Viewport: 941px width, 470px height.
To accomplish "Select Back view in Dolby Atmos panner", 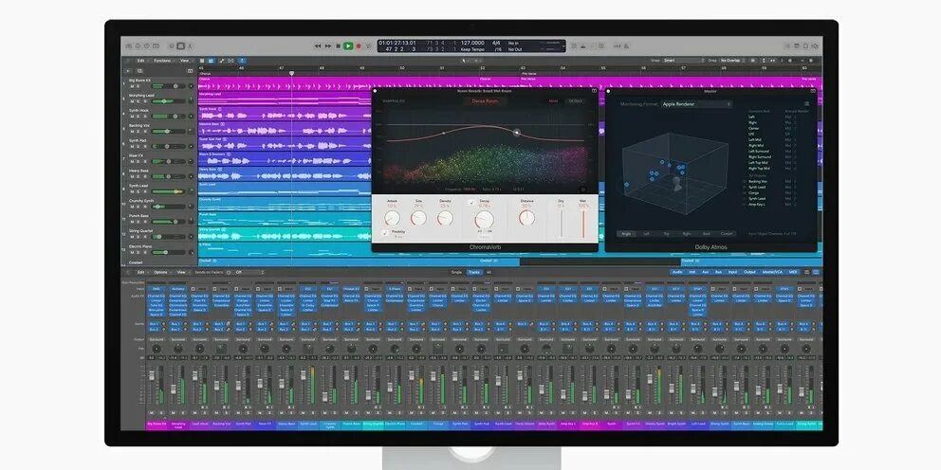I will [707, 234].
